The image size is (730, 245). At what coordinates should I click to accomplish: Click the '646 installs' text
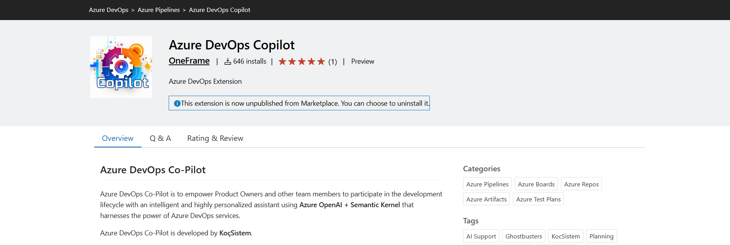[x=250, y=61]
